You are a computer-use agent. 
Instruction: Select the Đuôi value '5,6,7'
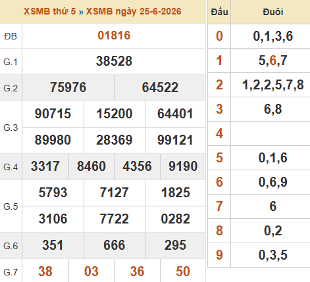(x=273, y=60)
